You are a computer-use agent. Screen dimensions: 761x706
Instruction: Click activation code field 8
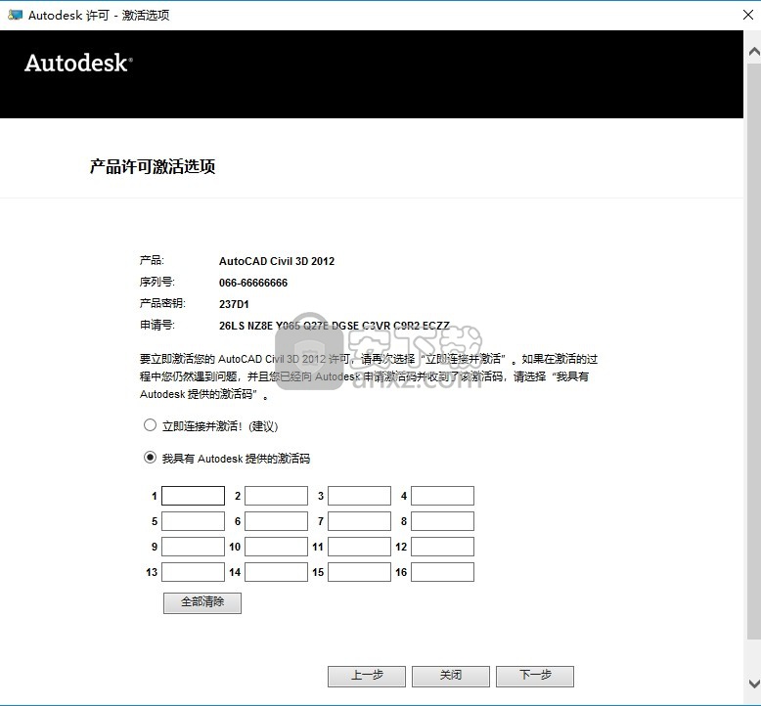(x=443, y=521)
